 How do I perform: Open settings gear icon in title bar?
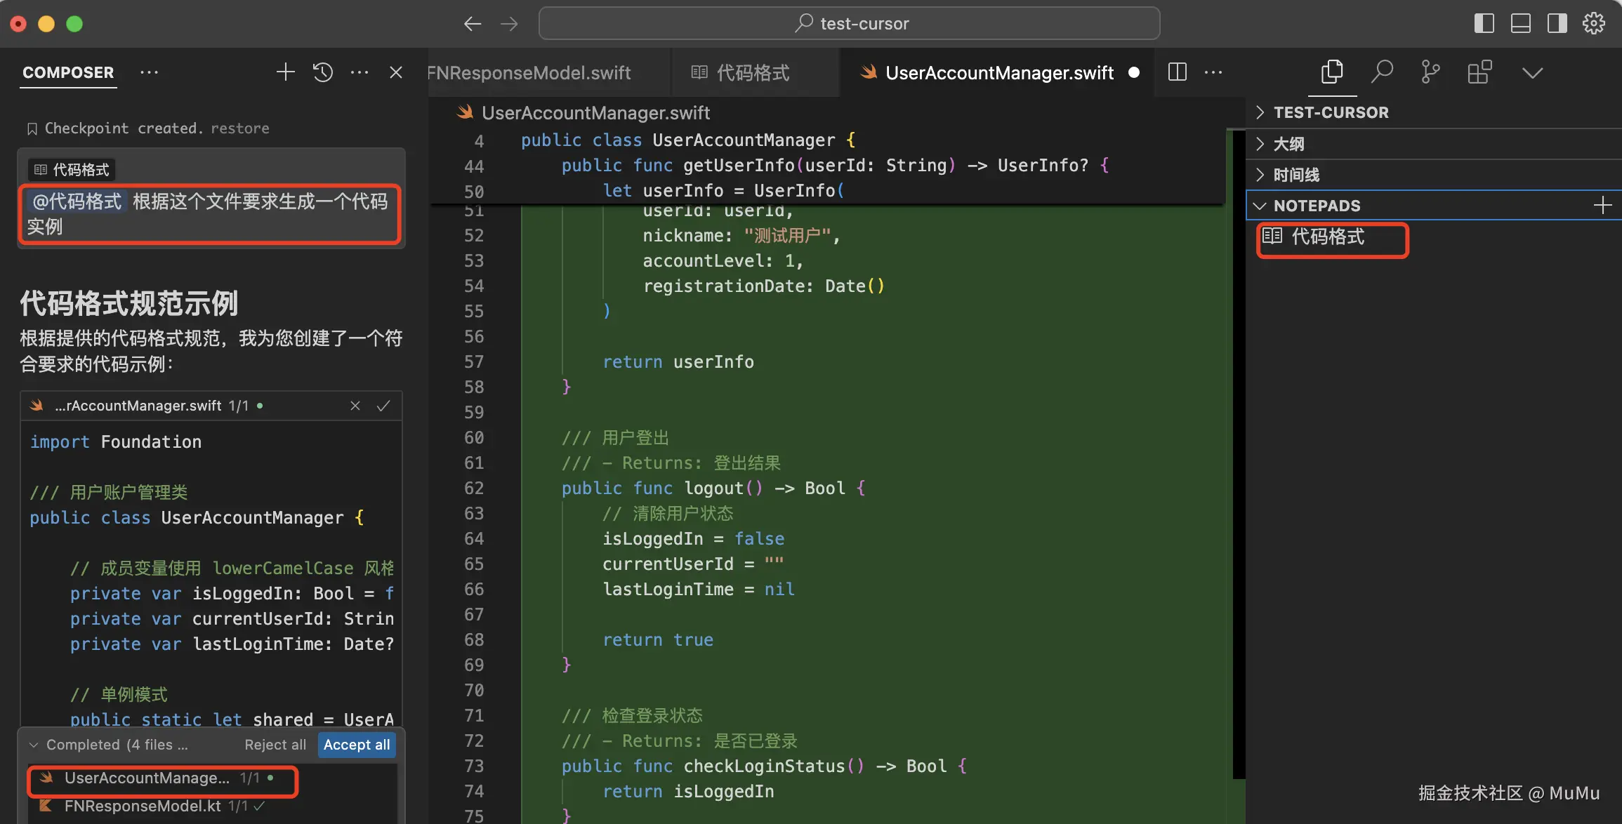[1594, 23]
